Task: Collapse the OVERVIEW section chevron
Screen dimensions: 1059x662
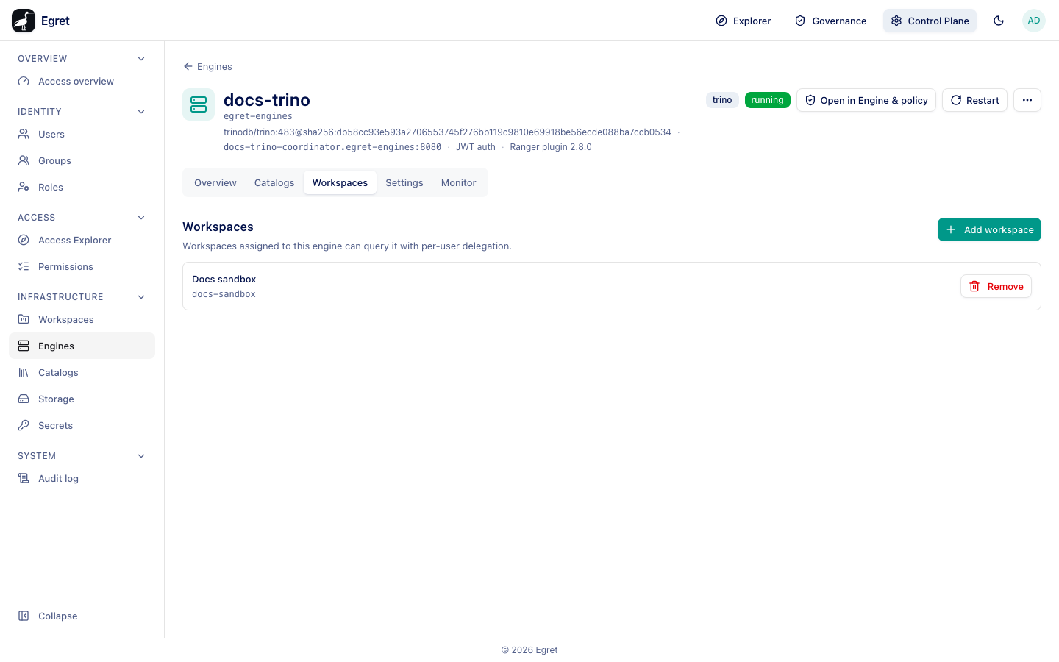Action: click(141, 59)
